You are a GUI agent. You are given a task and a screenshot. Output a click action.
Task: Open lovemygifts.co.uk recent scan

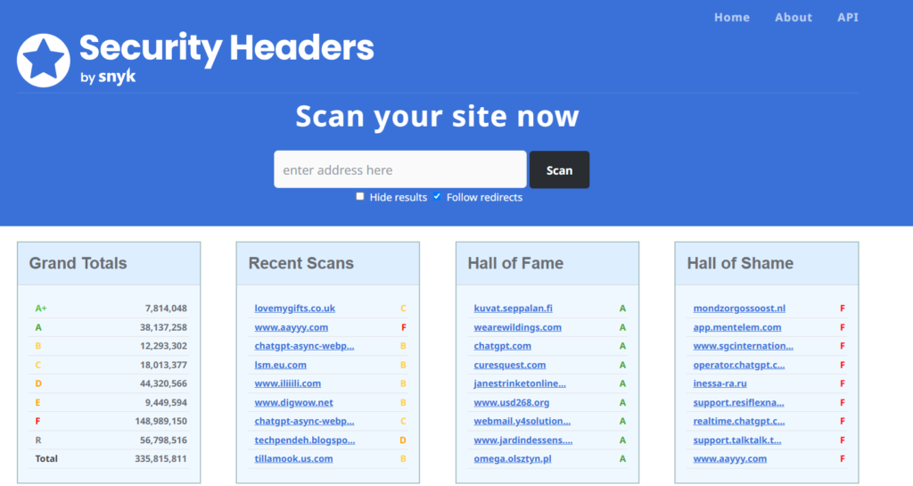(294, 309)
